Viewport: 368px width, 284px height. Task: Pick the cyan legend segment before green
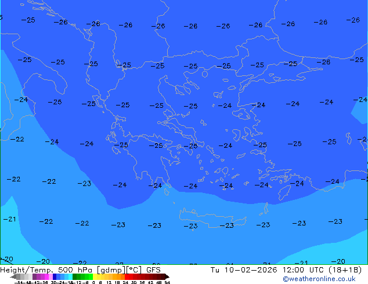coord(70,276)
